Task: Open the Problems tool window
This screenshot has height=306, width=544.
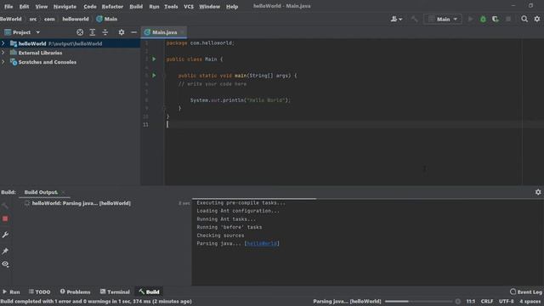Action: (75, 292)
